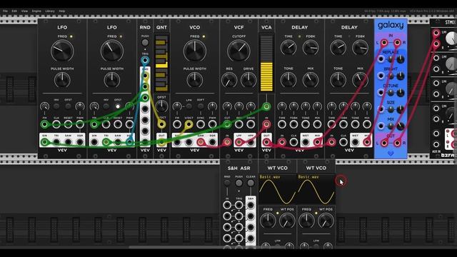The image size is (457, 257).
Task: Open the Library menu
Action: pyautogui.click(x=50, y=11)
